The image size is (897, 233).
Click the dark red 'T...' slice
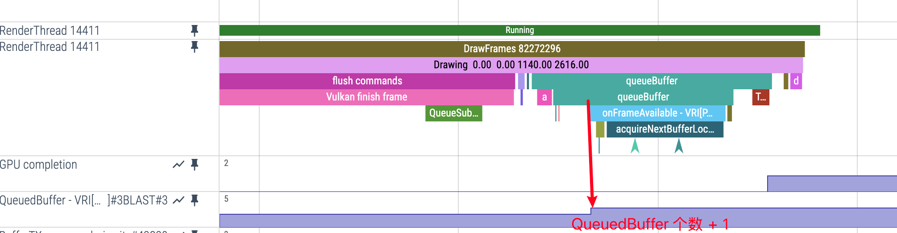(x=760, y=97)
